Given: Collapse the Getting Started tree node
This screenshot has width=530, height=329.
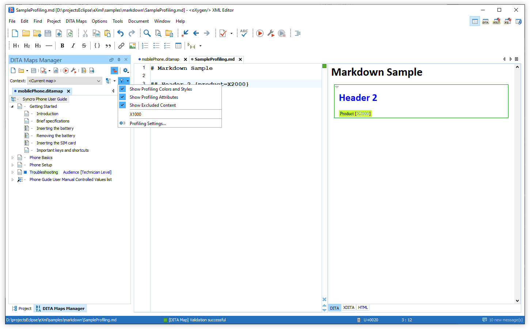Looking at the screenshot, I should point(12,106).
